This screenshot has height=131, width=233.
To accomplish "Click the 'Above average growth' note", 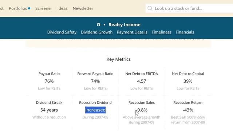I will (x=142, y=117).
